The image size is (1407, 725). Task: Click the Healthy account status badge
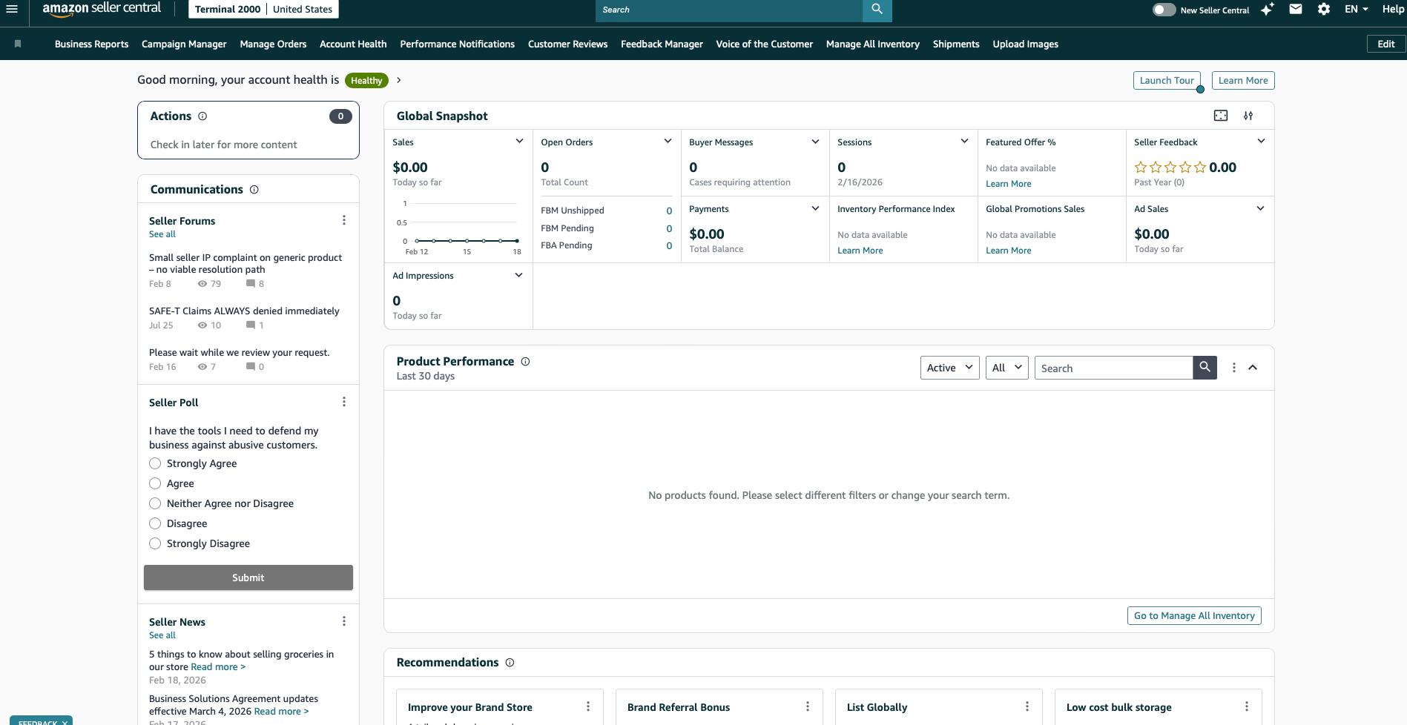click(366, 80)
